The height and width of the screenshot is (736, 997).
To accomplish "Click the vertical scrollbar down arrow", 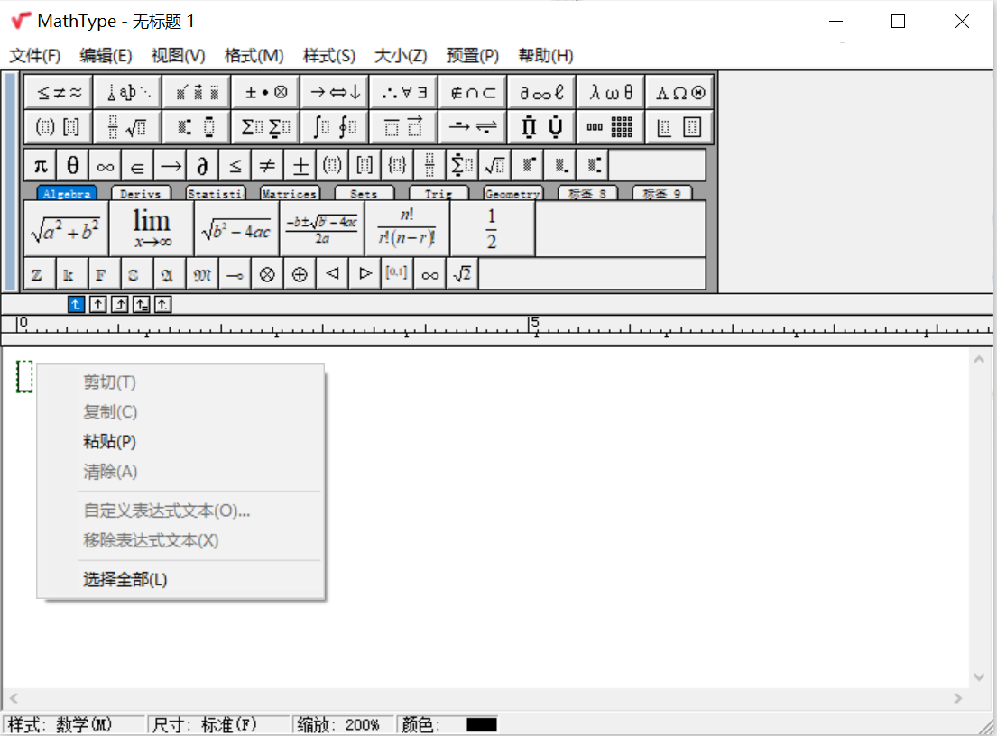I will 979,676.
